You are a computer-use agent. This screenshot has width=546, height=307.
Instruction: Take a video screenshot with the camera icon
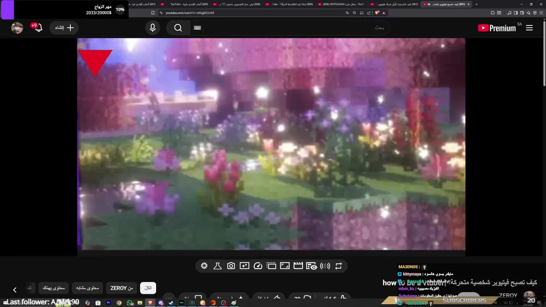231,266
